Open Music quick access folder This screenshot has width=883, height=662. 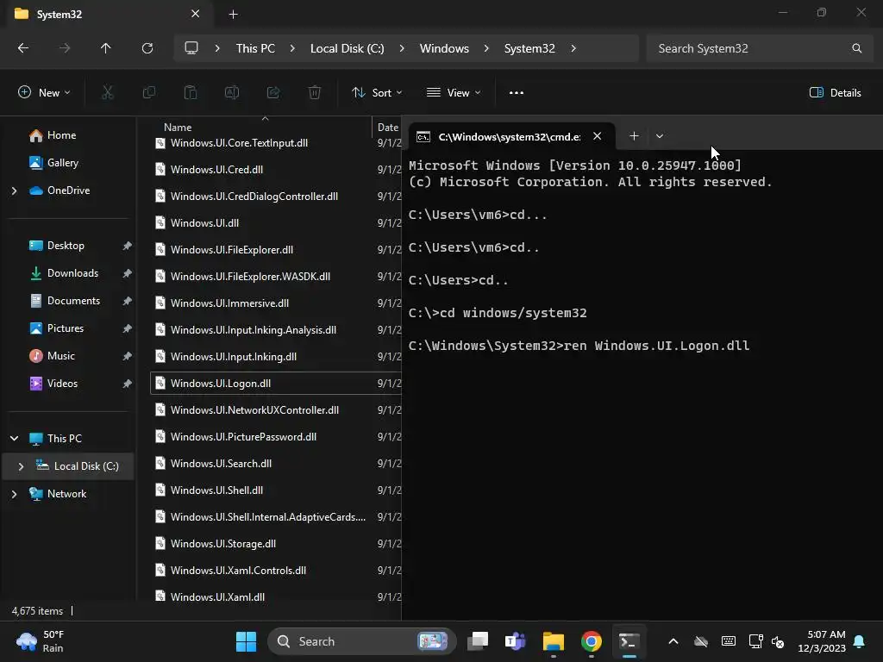(61, 356)
